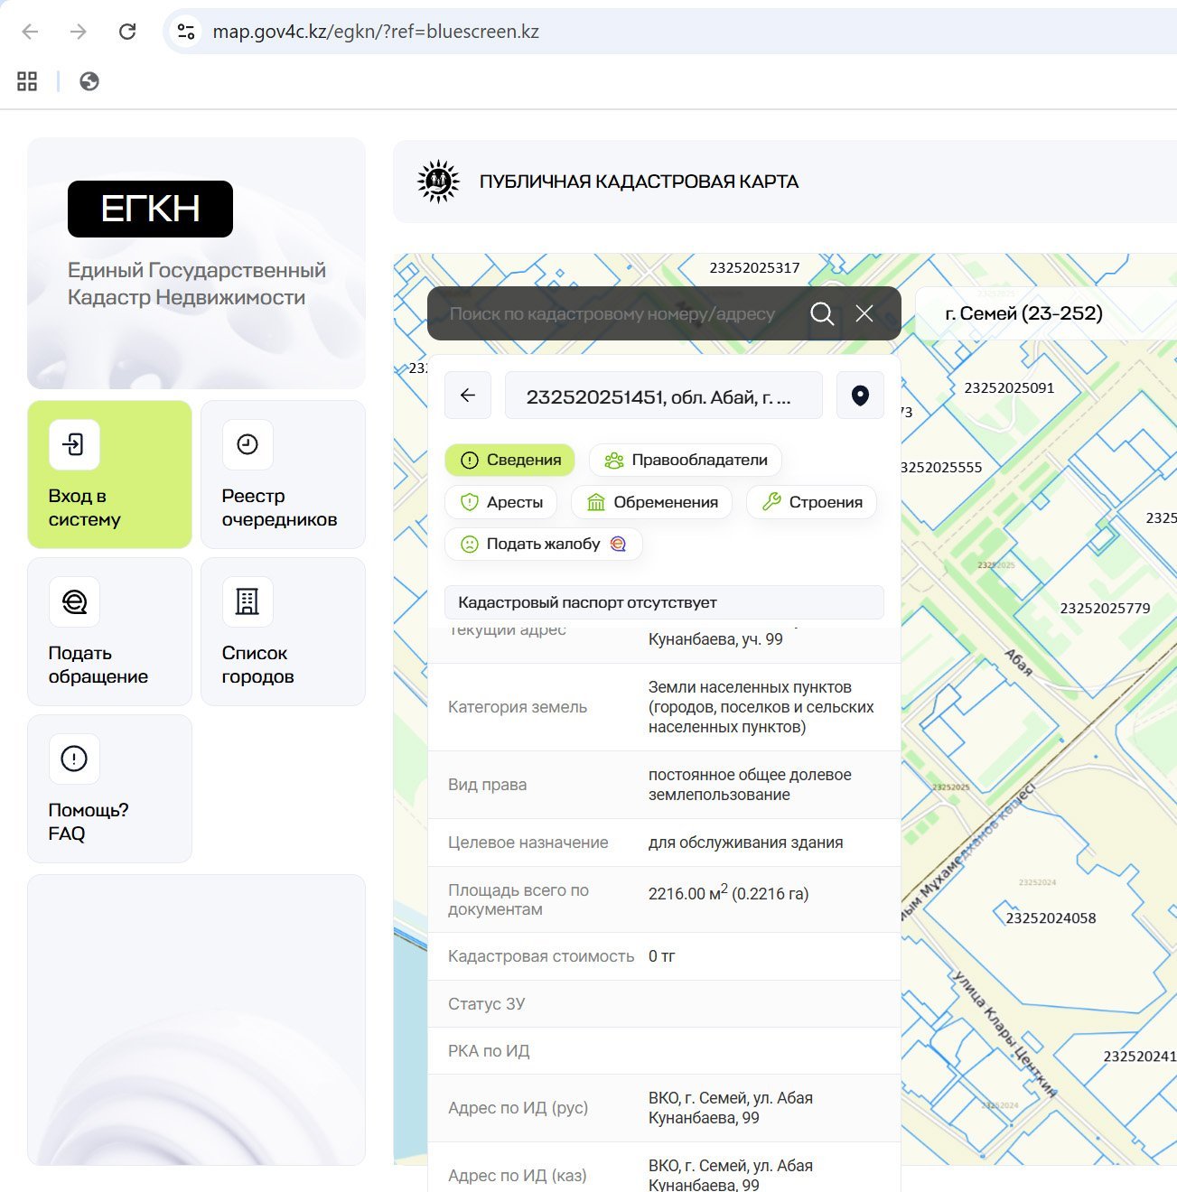Switch to the Сведения tab
This screenshot has width=1177, height=1192.
click(510, 461)
